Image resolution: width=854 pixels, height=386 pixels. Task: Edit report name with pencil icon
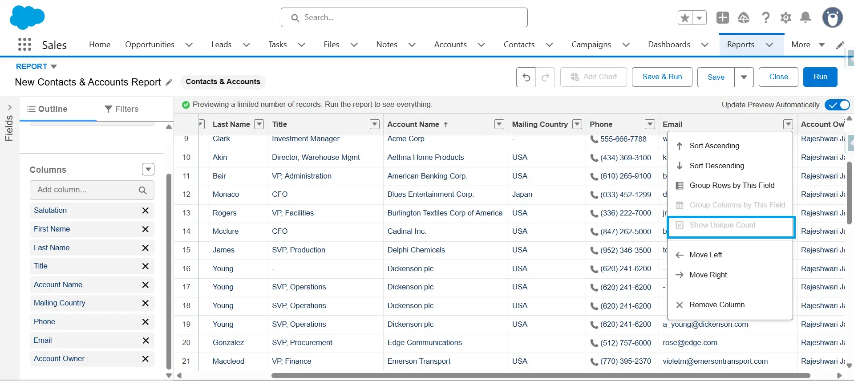click(169, 82)
